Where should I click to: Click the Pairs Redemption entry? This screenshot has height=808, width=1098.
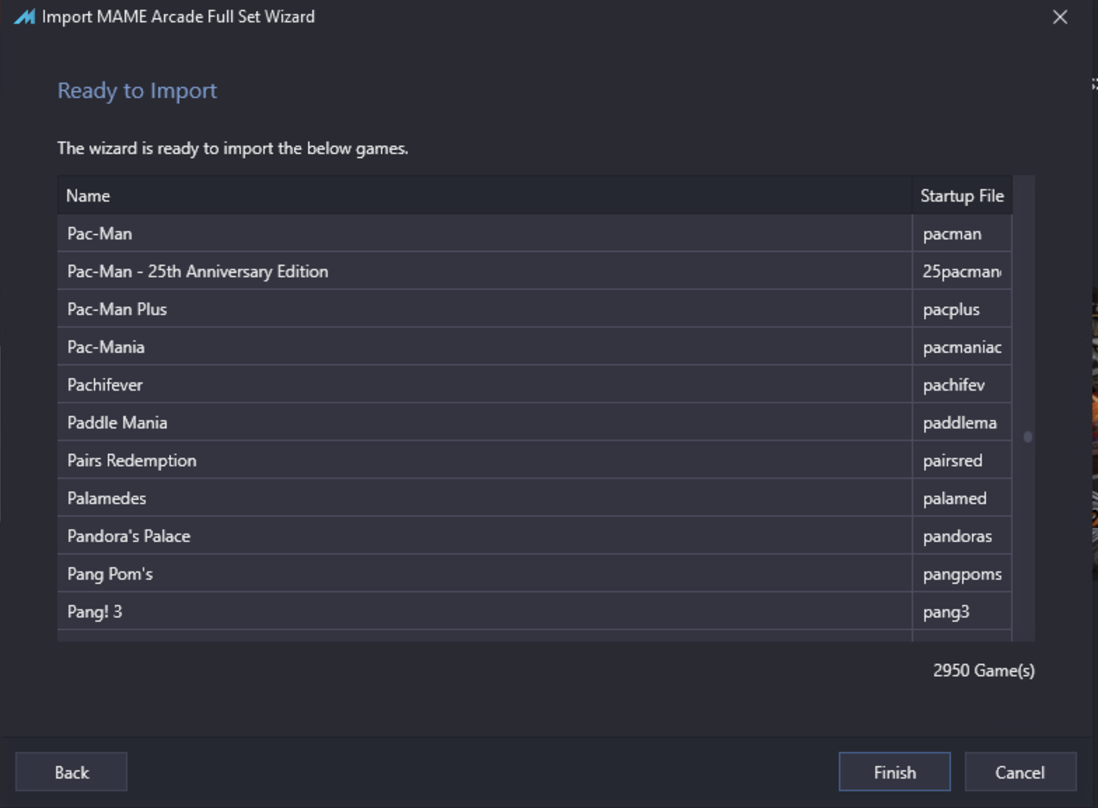[132, 461]
